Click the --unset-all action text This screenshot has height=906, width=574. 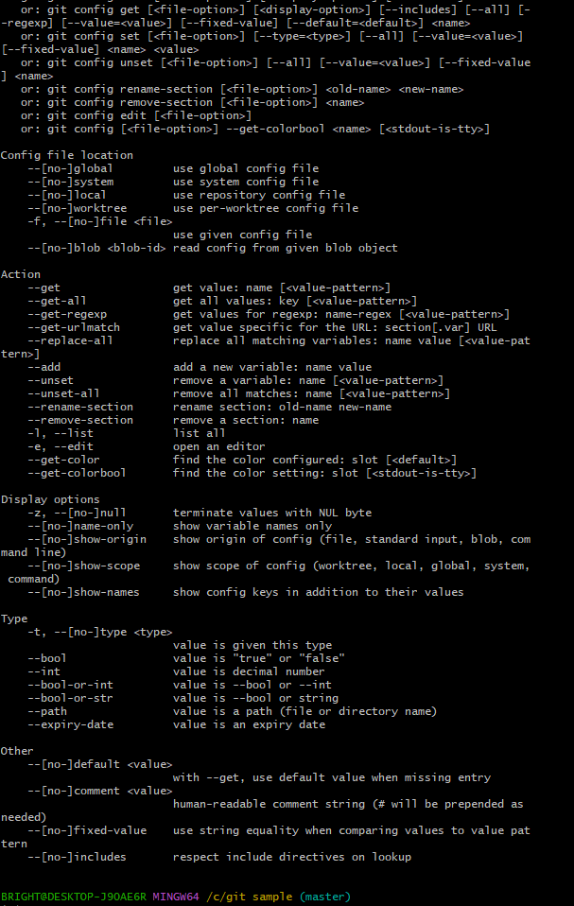point(63,393)
